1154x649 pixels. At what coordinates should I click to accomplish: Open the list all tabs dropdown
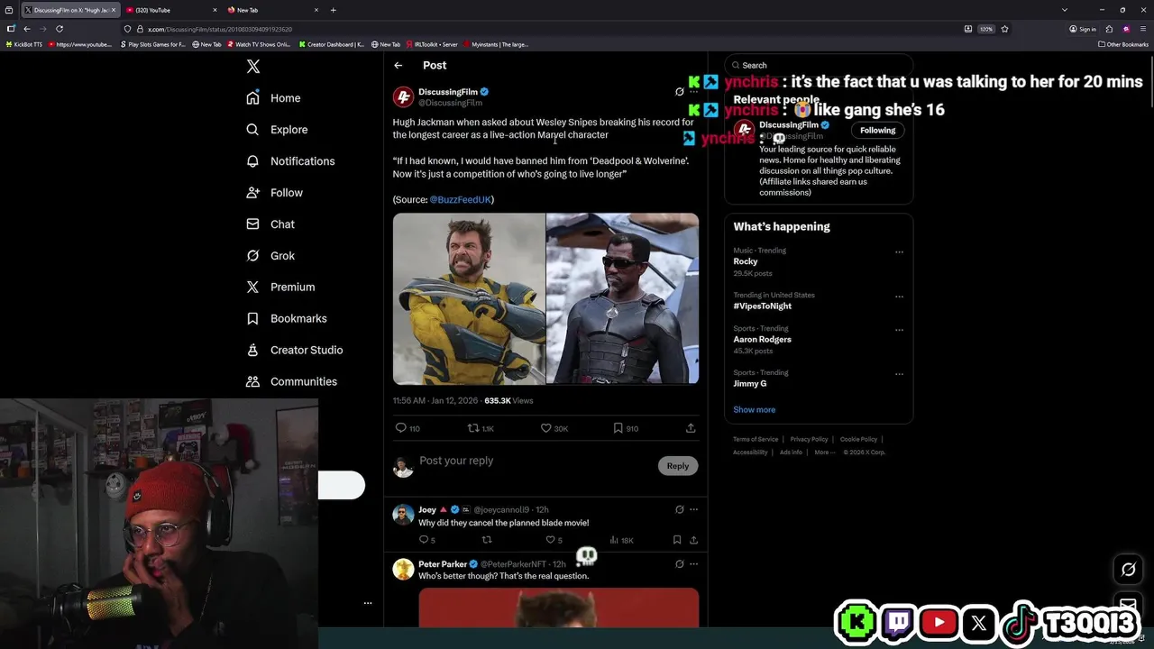1065,10
